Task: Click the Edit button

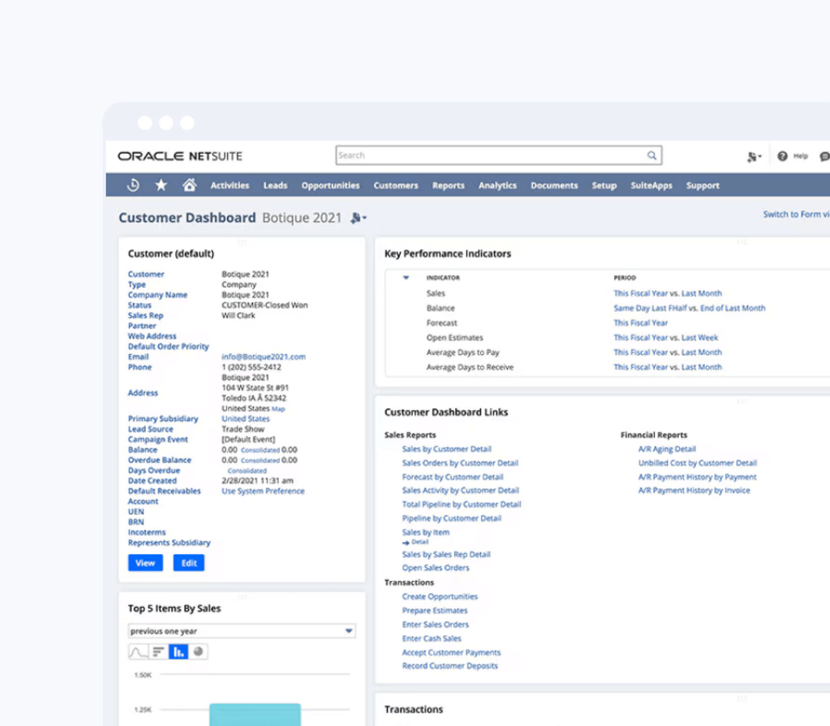Action: coord(189,563)
